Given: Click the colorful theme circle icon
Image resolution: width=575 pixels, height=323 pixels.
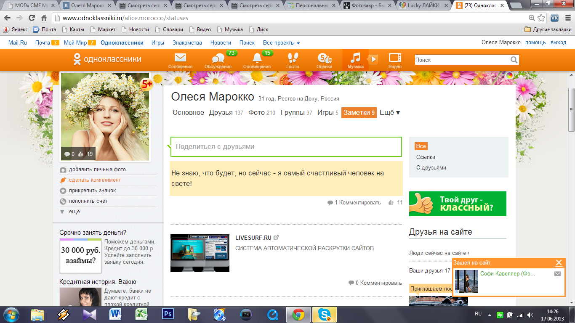Looking at the screenshot, I should point(509,76).
